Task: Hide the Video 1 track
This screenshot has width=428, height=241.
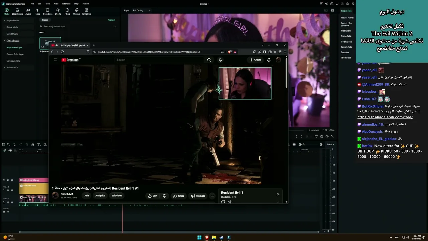Action: pyautogui.click(x=12, y=202)
